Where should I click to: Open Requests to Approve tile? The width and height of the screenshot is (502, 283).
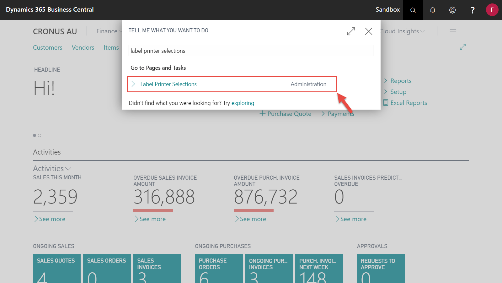(381, 269)
